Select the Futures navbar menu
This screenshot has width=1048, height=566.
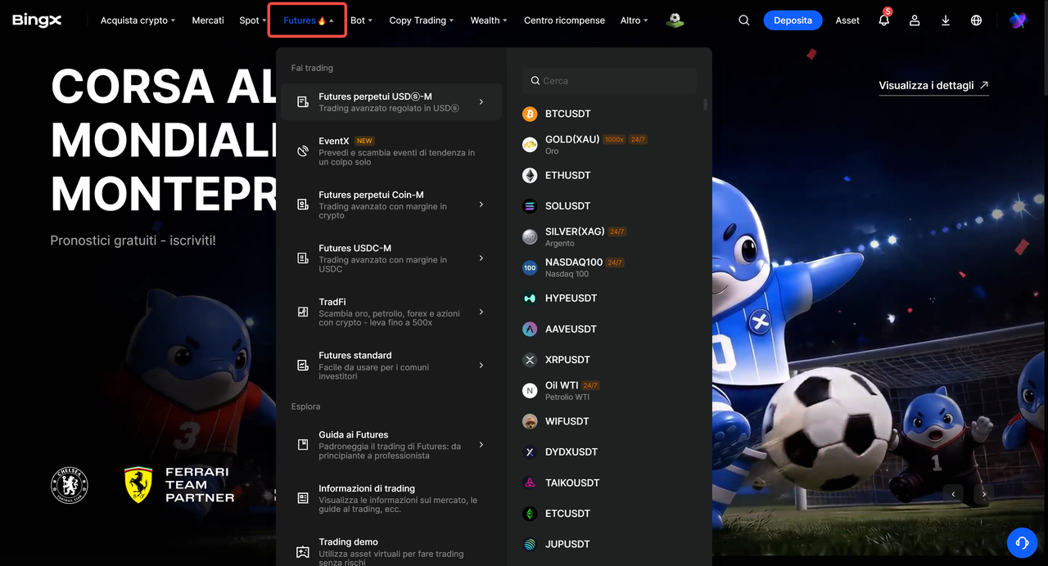pyautogui.click(x=308, y=20)
